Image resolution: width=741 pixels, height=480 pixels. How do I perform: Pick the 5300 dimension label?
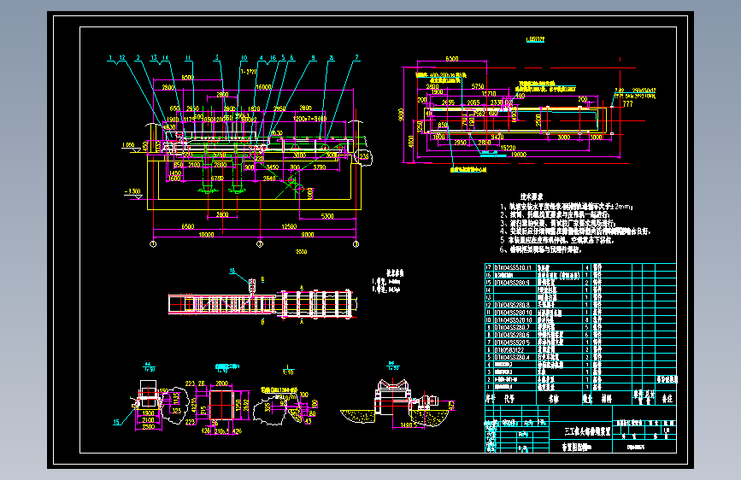pyautogui.click(x=327, y=216)
